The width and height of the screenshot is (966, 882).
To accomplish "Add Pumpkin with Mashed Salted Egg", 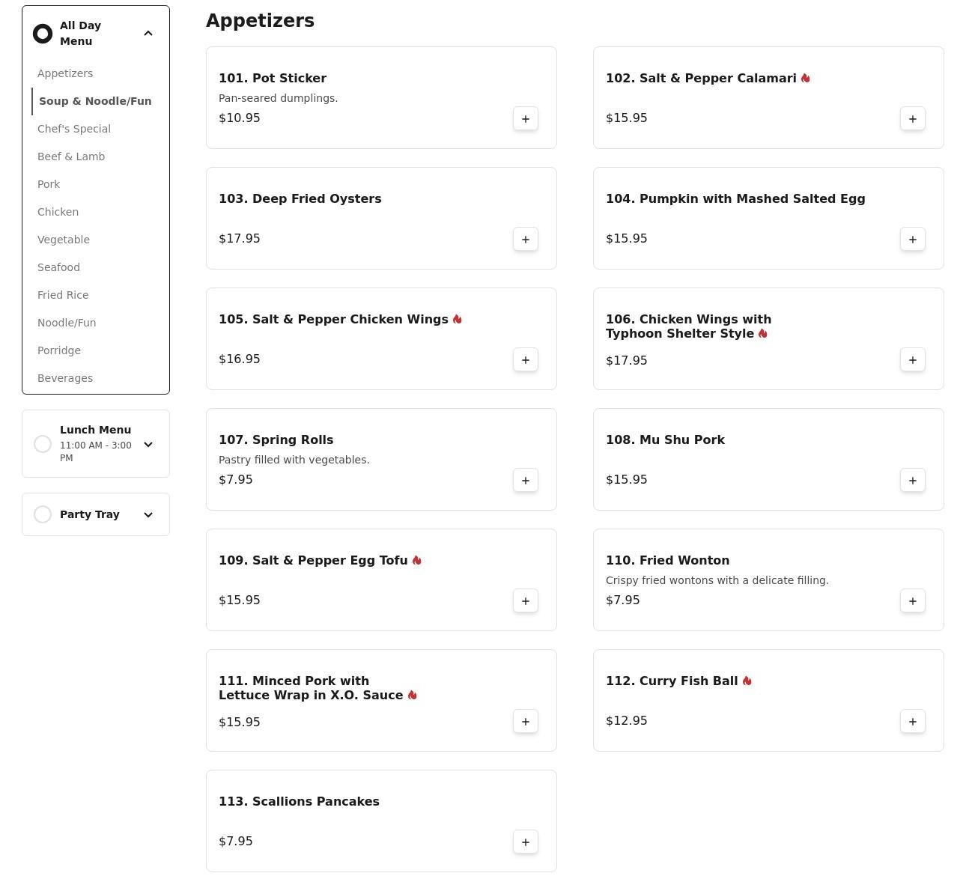I will [912, 239].
